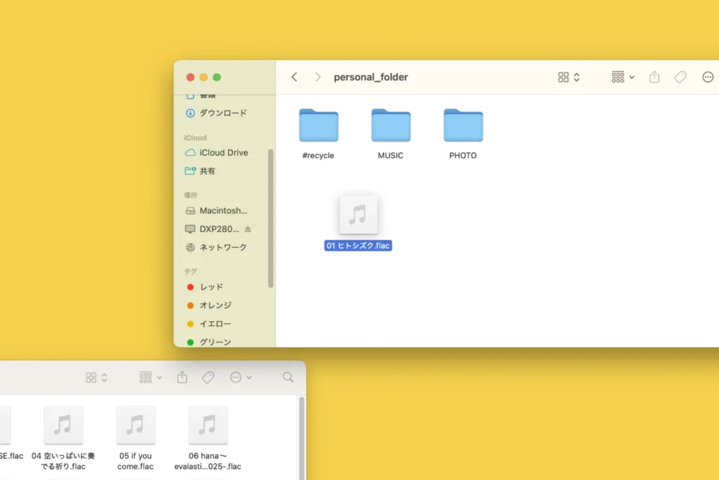The width and height of the screenshot is (719, 480).
Task: Expand the group-by dropdown in upper toolbar
Action: 623,77
